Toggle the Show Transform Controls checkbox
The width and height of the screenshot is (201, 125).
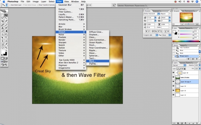pos(38,5)
